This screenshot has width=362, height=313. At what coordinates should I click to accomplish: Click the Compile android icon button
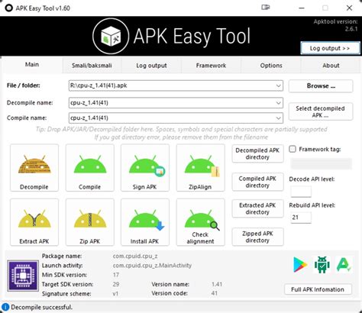coord(90,168)
